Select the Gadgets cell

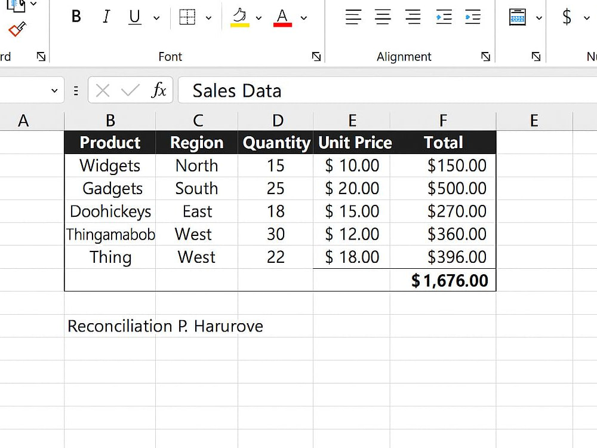click(x=110, y=188)
